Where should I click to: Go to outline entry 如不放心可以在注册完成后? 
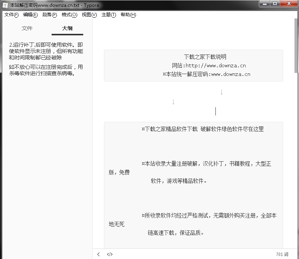click(46, 70)
